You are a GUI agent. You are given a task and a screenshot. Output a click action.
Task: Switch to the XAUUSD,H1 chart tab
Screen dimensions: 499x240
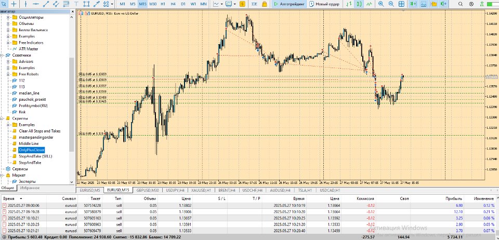coord(201,190)
